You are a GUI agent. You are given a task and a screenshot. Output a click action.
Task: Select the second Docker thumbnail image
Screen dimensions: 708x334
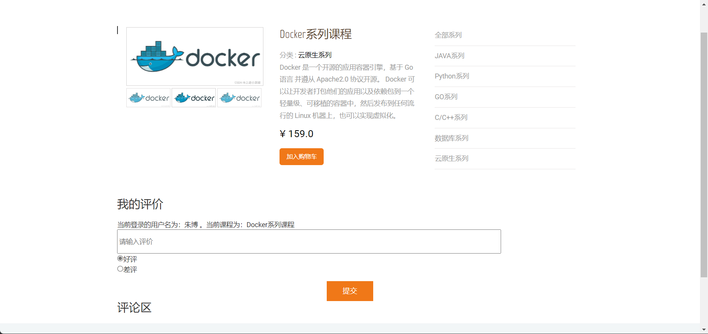pyautogui.click(x=194, y=98)
